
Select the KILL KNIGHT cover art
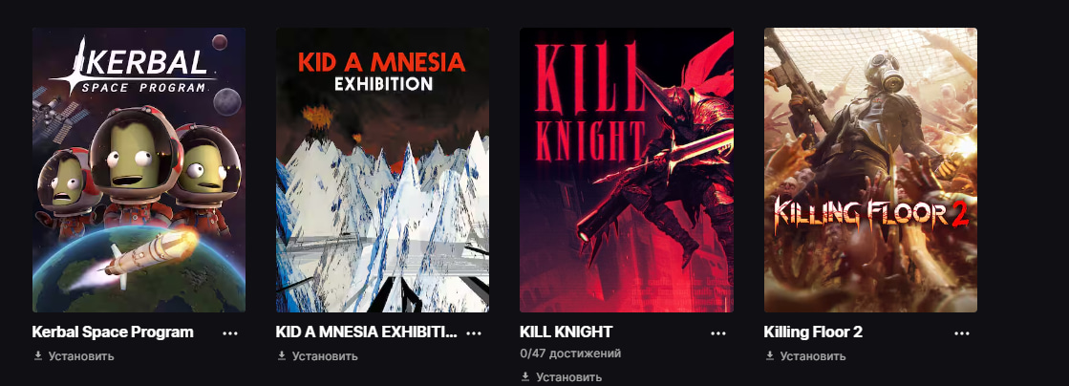627,170
